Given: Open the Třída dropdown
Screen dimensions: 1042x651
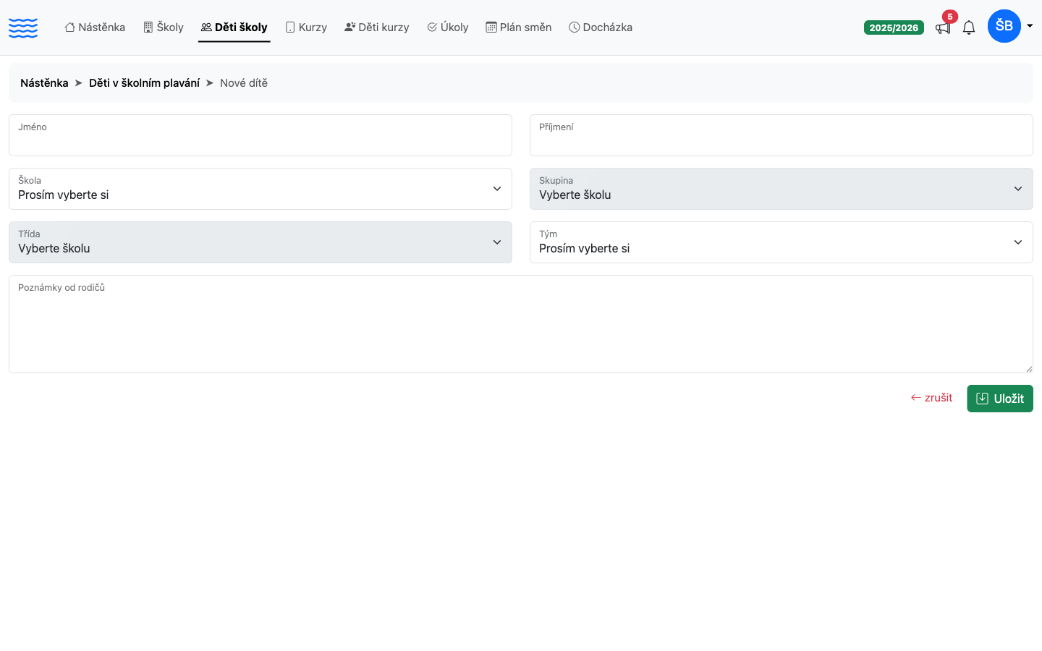Looking at the screenshot, I should coord(260,242).
